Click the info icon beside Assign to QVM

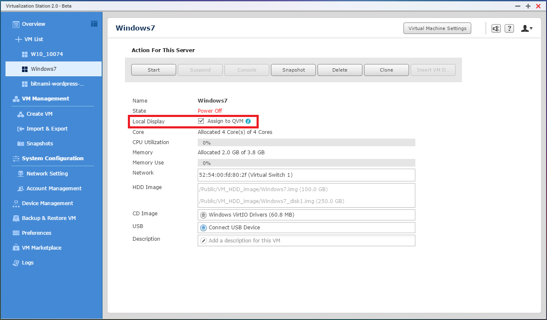click(248, 121)
